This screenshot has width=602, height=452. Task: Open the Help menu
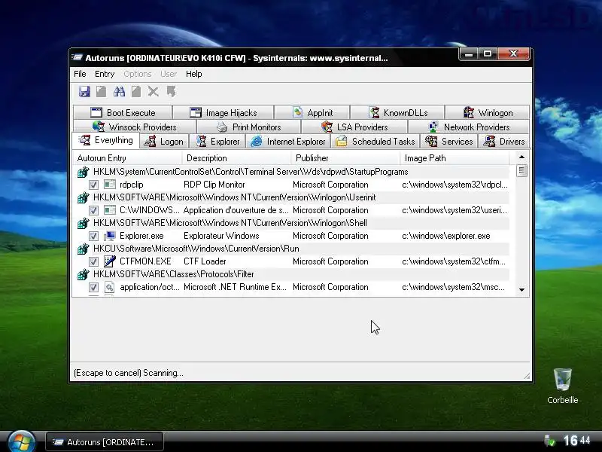(x=194, y=74)
